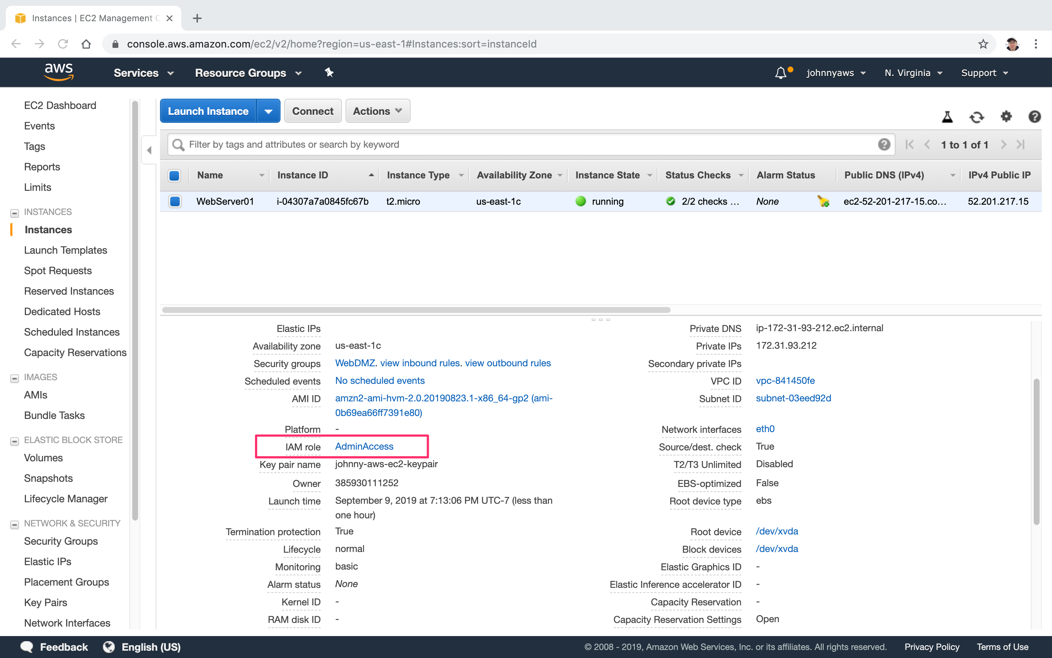This screenshot has height=658, width=1052.
Task: Click the pin shortcut icon in navbar
Action: click(329, 73)
